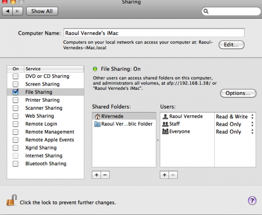Open Staff's Read Only permission menu
Image resolution: width=262 pixels, height=215 pixels.
[x=234, y=124]
